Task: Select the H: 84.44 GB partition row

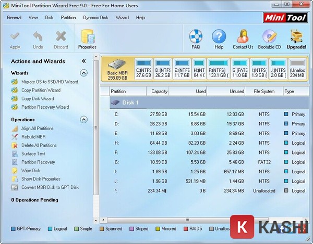Action: (209, 143)
